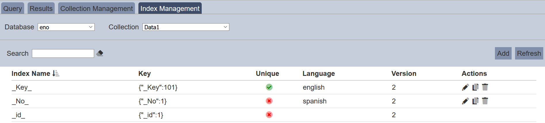Switch to the Query tab

click(13, 8)
